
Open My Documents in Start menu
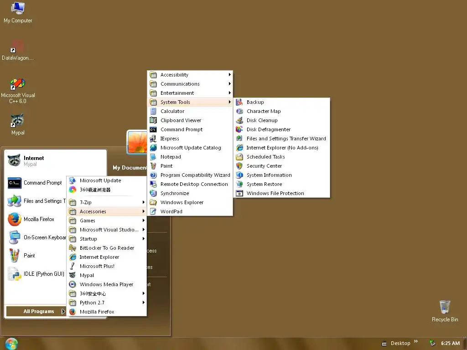130,168
